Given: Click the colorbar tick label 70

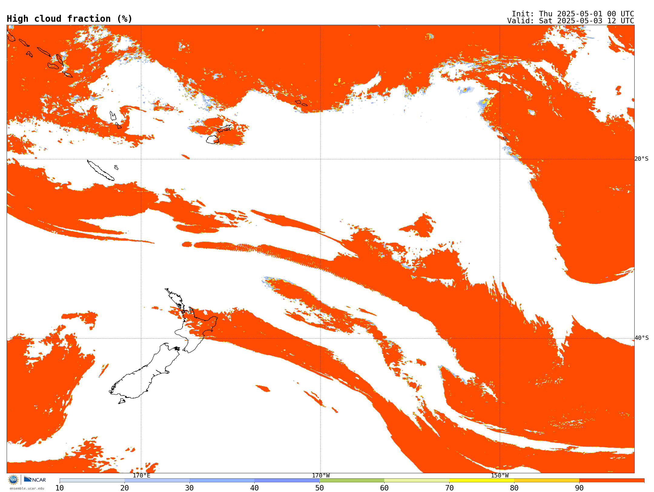Looking at the screenshot, I should (x=449, y=488).
